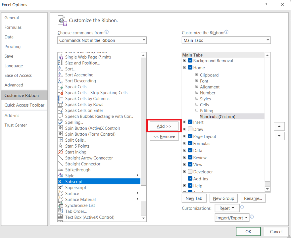The image size is (291, 238).
Task: Click the move-down arrow for ribbon tabs
Action: [x=279, y=136]
